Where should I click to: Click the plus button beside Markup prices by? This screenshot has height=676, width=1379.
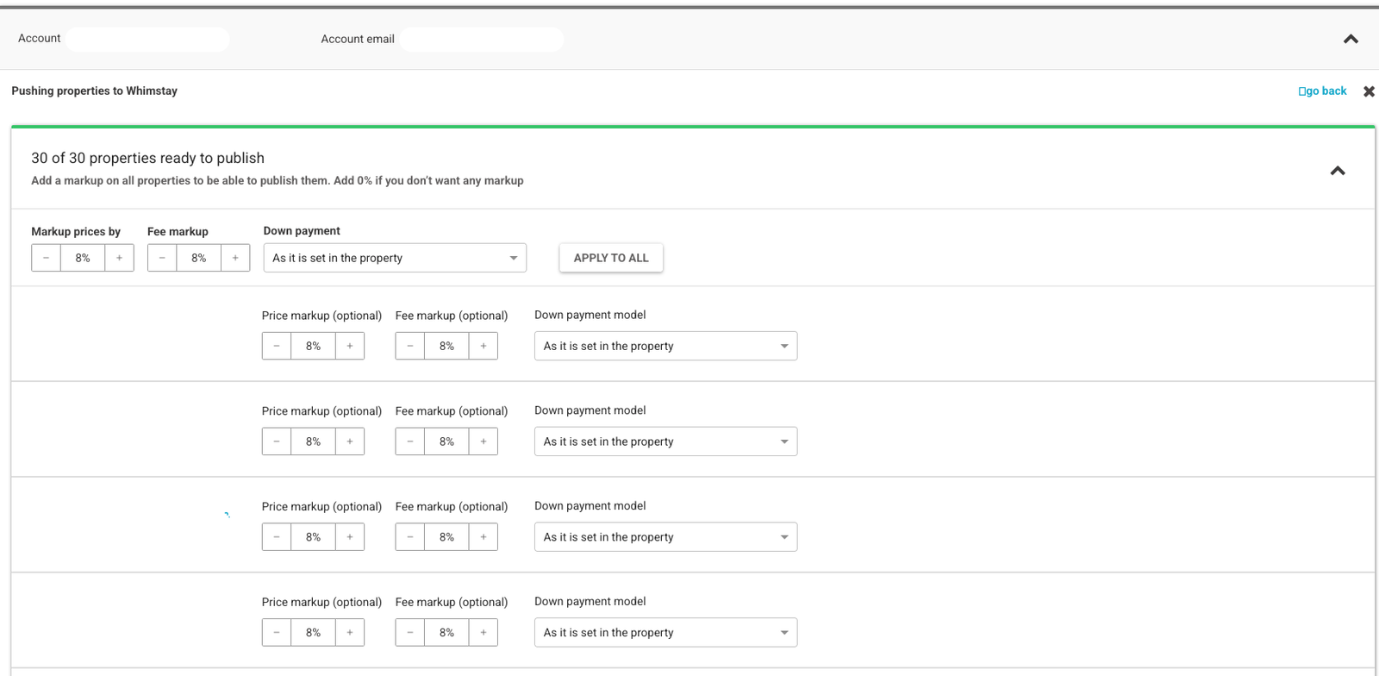coord(119,258)
